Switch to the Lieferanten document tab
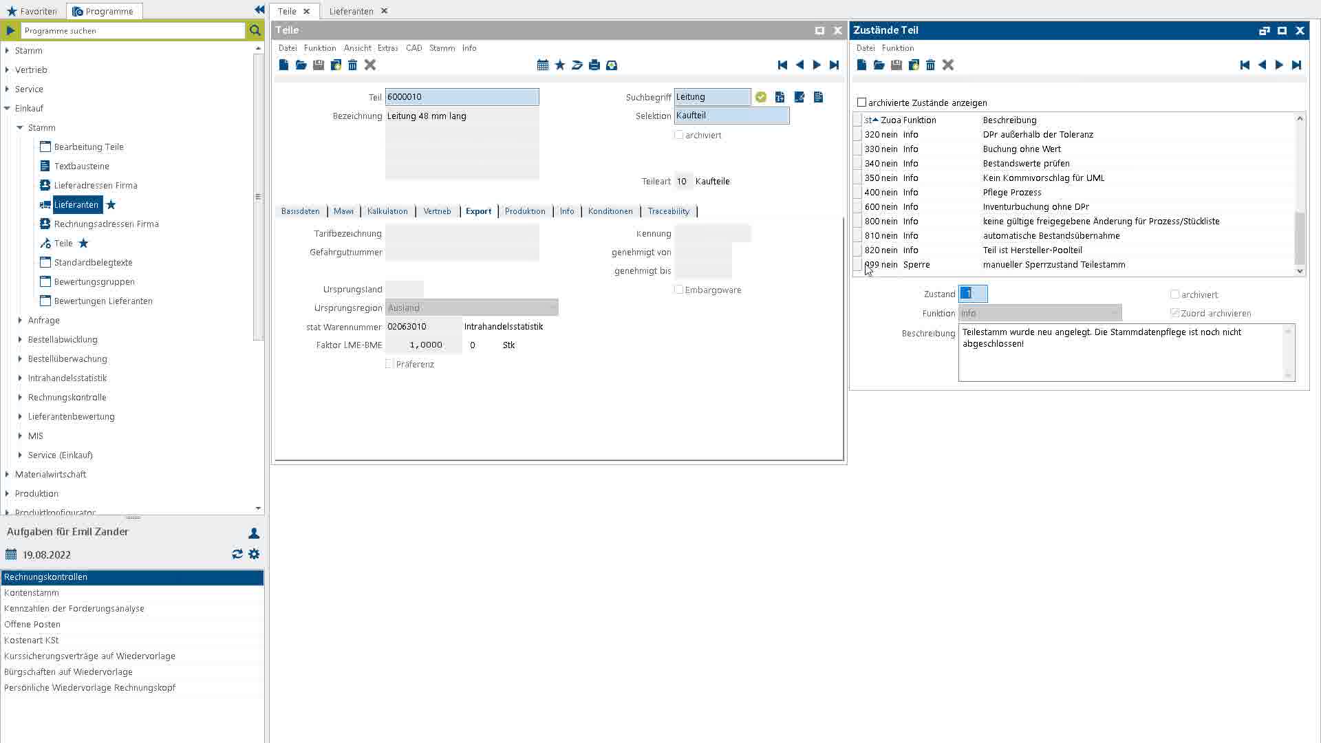Image resolution: width=1321 pixels, height=743 pixels. click(x=351, y=11)
